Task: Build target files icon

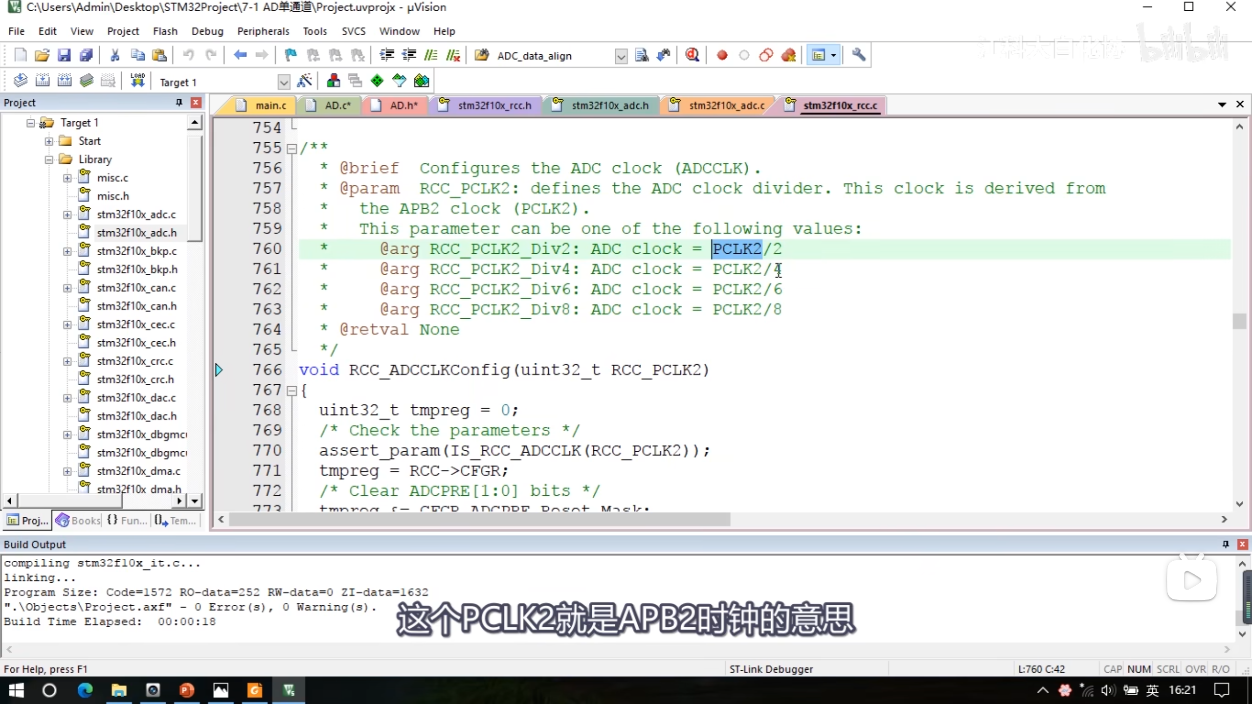Action: click(x=43, y=81)
